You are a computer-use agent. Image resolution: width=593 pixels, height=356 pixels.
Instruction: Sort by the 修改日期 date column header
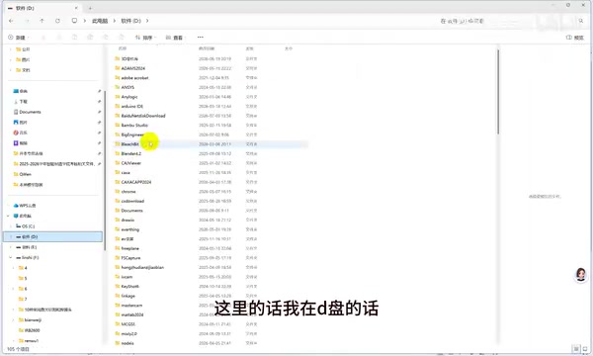click(x=207, y=48)
